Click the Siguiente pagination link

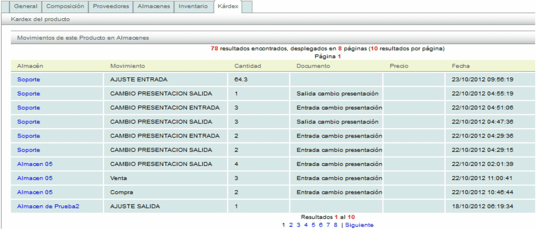point(359,225)
